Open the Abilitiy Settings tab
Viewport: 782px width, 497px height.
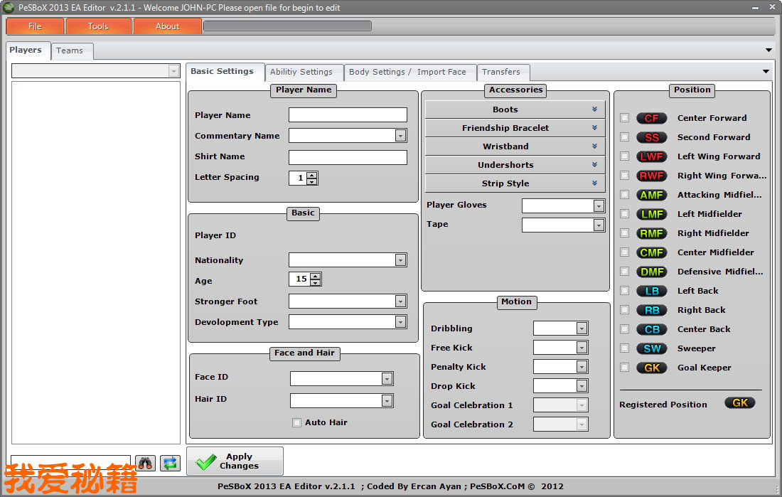click(x=301, y=72)
